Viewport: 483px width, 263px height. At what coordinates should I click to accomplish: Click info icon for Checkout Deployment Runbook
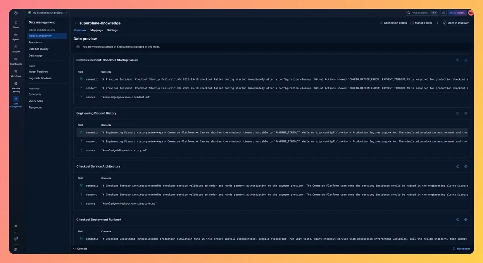[x=458, y=220]
